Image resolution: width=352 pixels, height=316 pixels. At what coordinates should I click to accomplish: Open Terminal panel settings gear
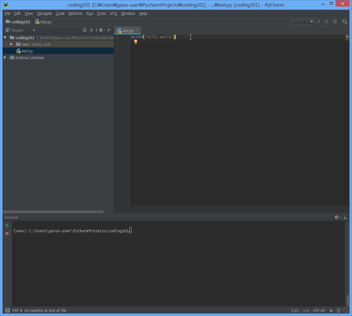337,217
